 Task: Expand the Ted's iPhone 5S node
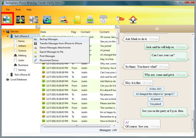pyautogui.click(x=8, y=75)
